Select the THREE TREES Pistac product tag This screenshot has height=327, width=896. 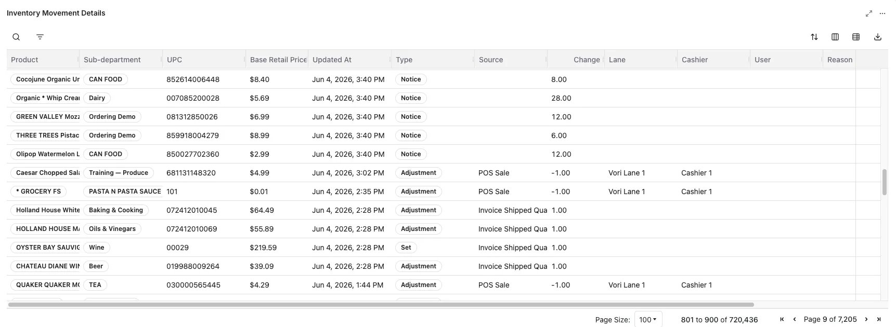[x=46, y=135]
